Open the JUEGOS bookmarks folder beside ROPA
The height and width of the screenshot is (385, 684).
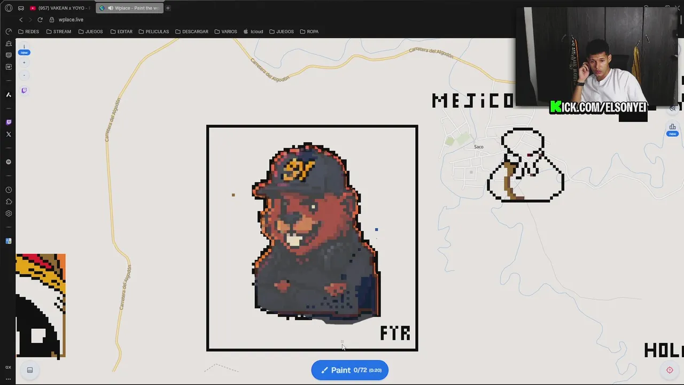click(x=282, y=32)
